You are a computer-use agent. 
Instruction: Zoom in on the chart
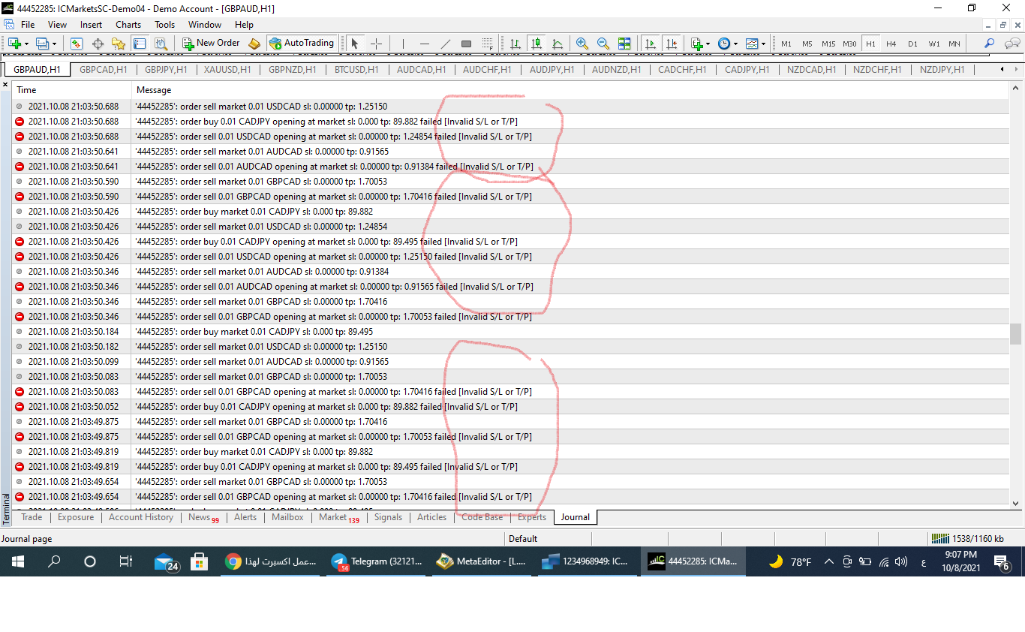(582, 44)
